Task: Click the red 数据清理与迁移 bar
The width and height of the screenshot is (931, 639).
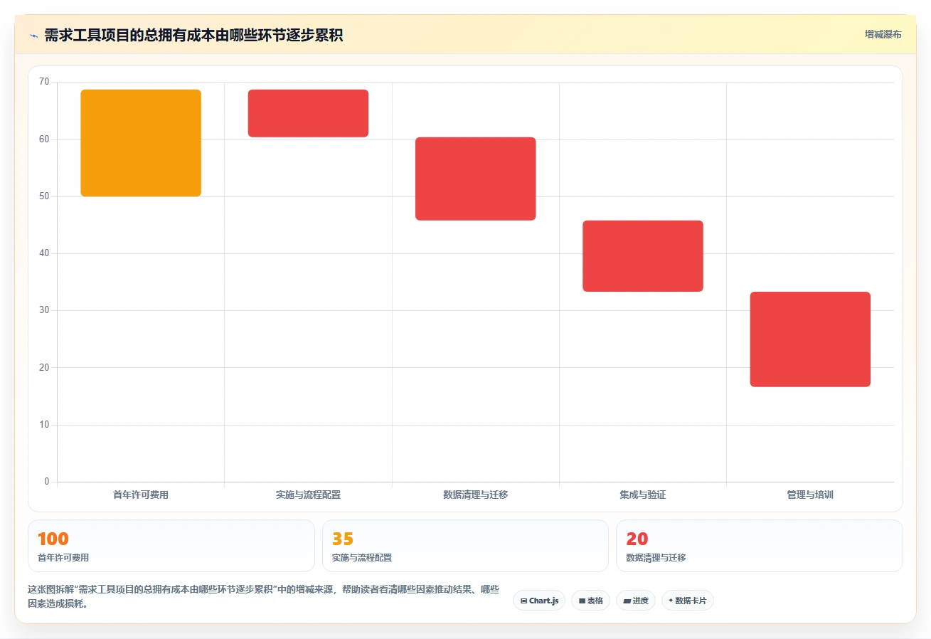Action: [475, 179]
